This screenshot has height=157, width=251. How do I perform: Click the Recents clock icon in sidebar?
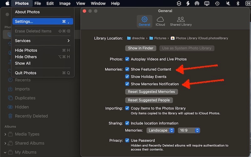coord(10,80)
